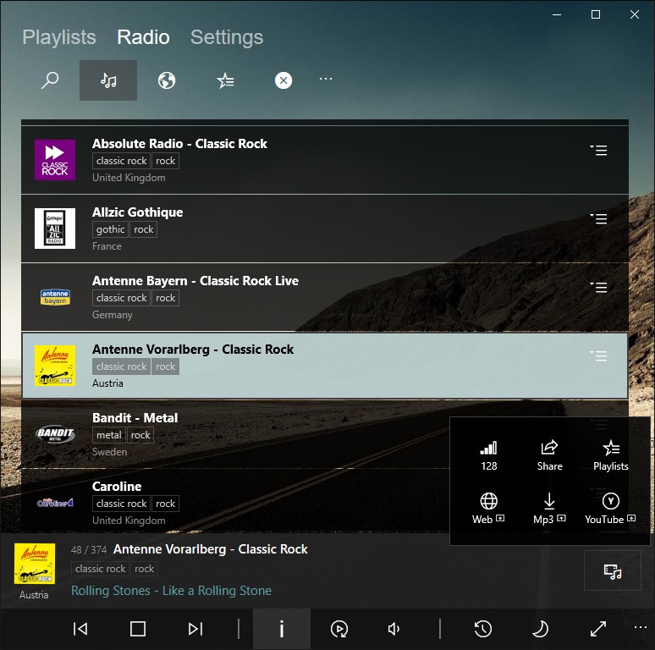Select the Bandit - Metal station title

coord(135,418)
